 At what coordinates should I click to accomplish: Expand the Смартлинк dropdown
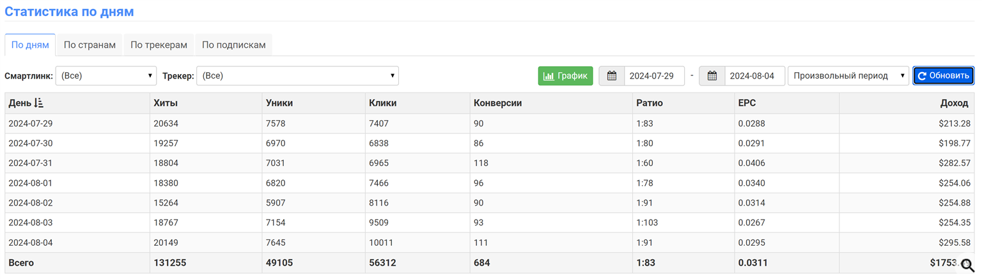(x=106, y=76)
